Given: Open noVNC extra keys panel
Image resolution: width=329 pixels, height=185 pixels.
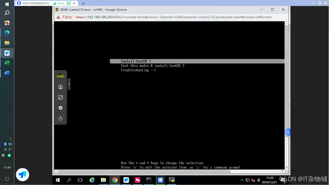Looking at the screenshot, I should [x=60, y=87].
